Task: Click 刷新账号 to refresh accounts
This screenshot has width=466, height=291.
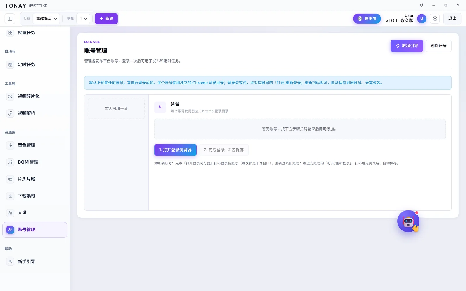Action: click(438, 46)
